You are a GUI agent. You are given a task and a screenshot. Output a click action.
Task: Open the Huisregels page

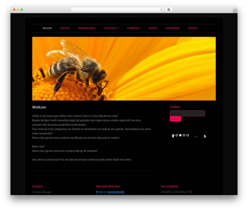coord(133,28)
